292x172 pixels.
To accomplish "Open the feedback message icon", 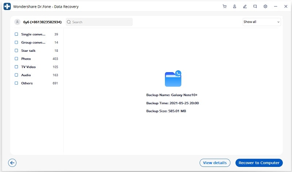I will 255,7.
